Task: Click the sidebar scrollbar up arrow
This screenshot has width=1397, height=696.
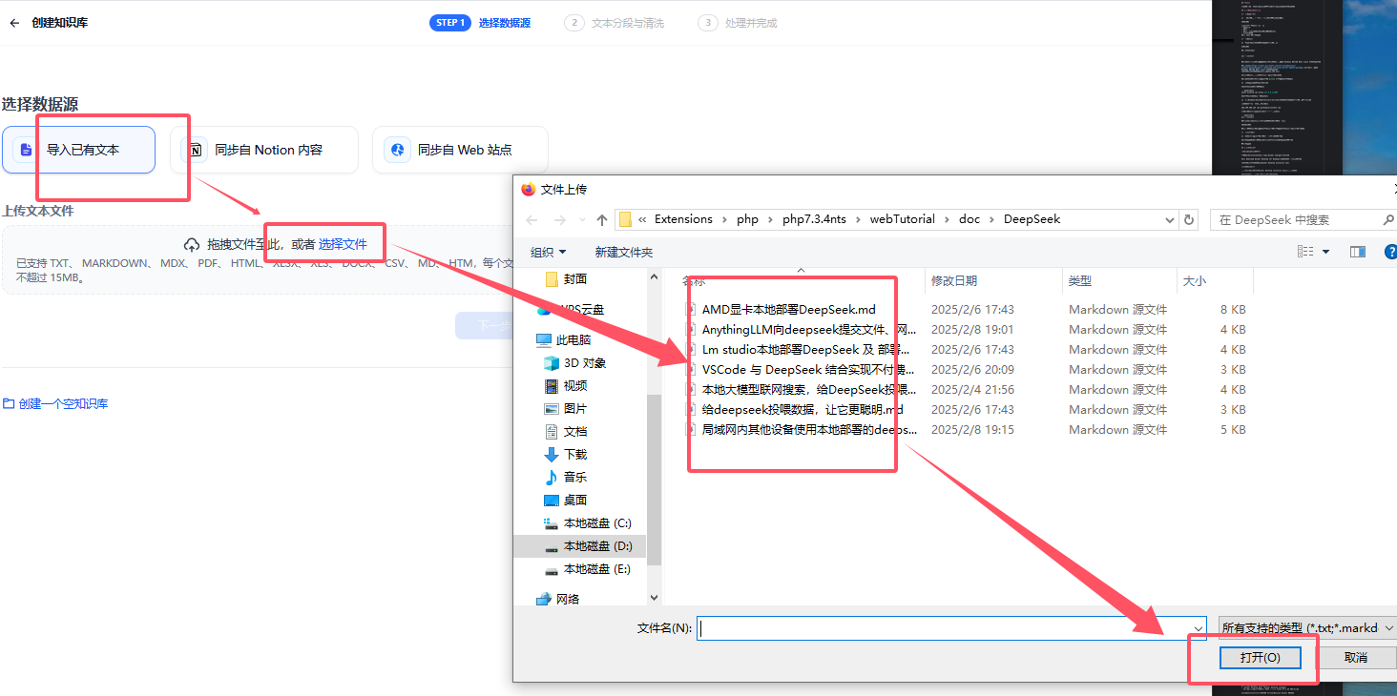Action: (654, 277)
